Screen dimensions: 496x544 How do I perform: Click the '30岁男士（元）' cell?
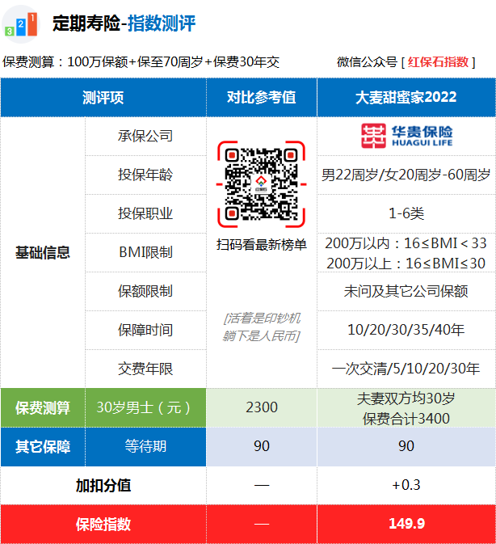pos(145,407)
